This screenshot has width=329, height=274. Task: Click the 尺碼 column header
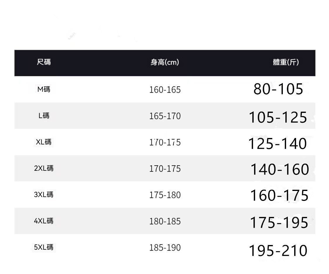(x=44, y=62)
